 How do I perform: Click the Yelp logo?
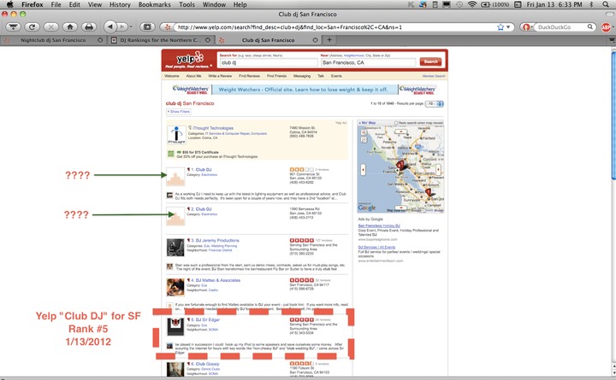point(190,59)
